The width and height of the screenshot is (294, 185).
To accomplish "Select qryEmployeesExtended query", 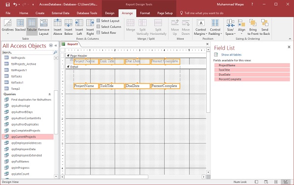I will [26, 156].
